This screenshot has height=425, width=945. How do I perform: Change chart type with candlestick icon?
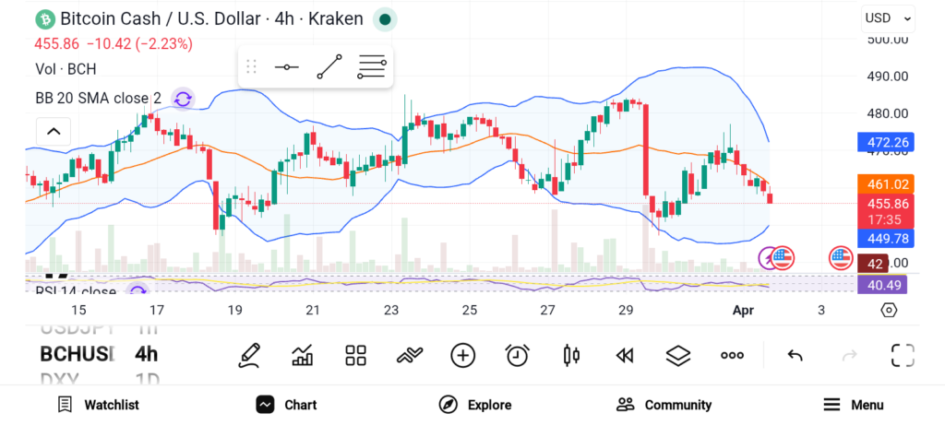click(x=571, y=355)
